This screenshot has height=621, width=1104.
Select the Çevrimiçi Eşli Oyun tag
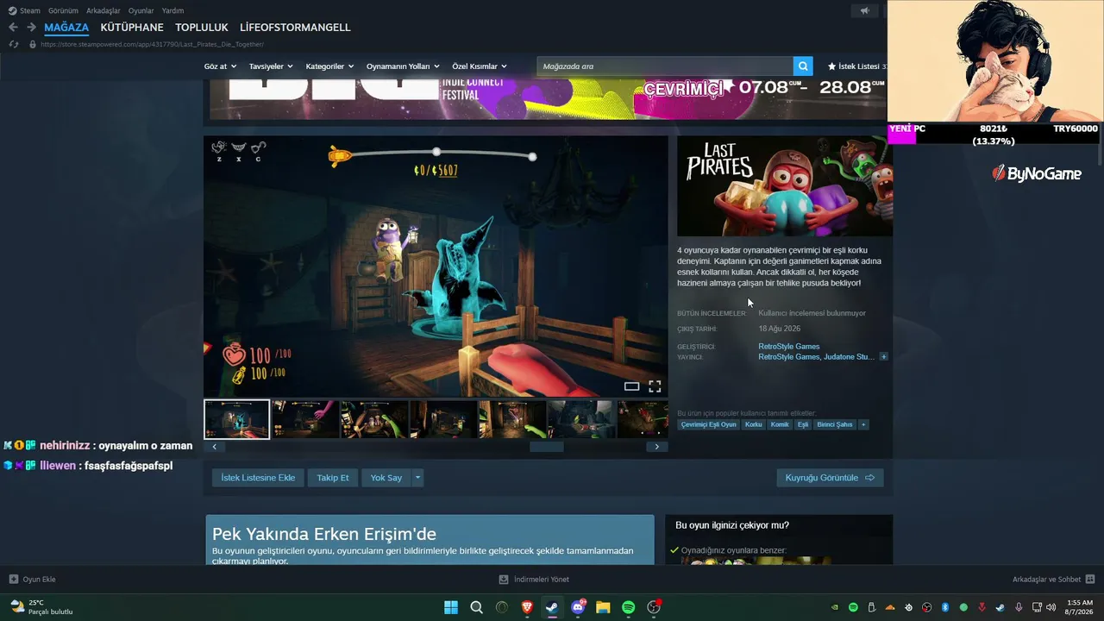709,424
